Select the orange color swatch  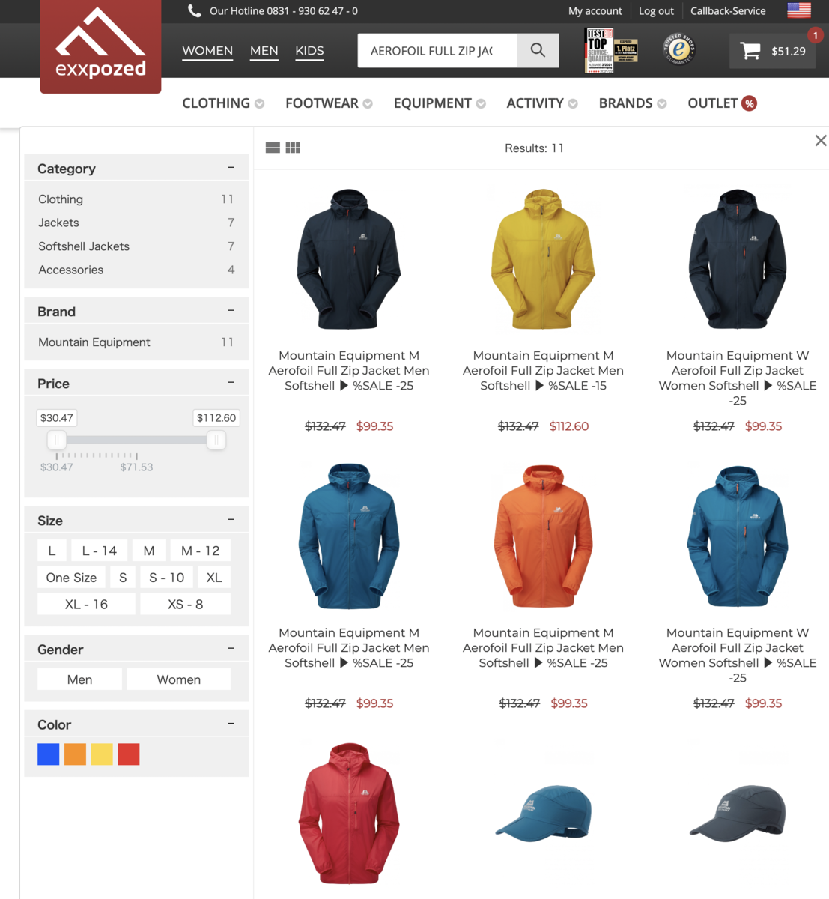pos(75,754)
